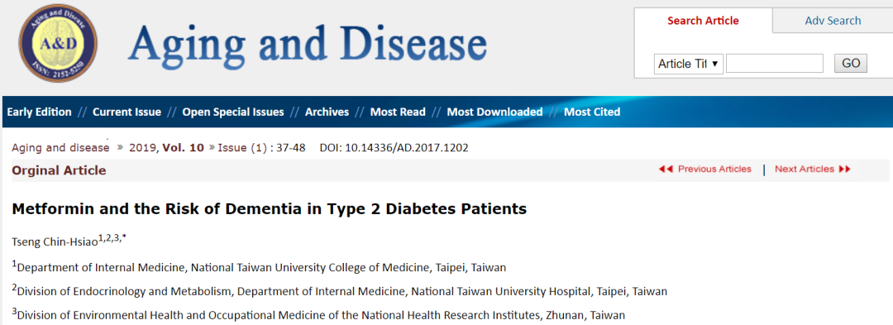Open the Article Title search field dropdown
This screenshot has height=325, width=893.
click(x=689, y=63)
